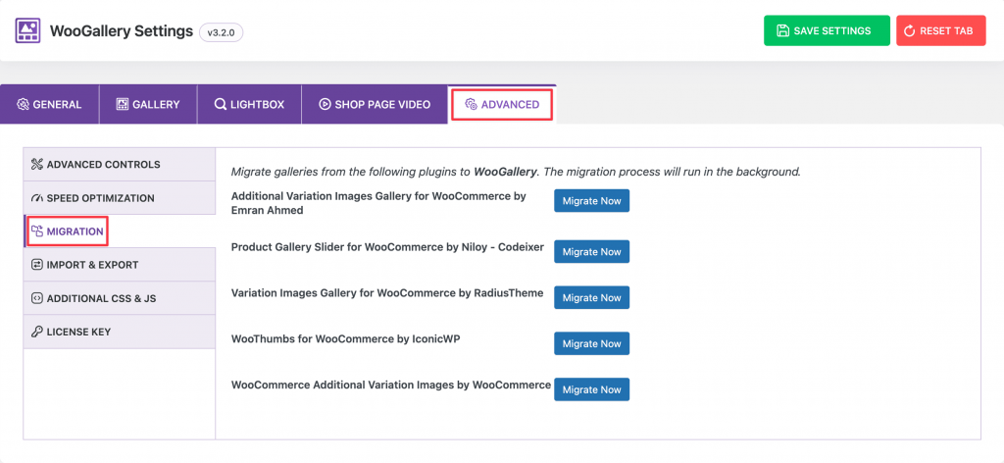This screenshot has height=463, width=1004.
Task: Migrate Now for Additional Variation Images Gallery
Action: click(x=591, y=200)
